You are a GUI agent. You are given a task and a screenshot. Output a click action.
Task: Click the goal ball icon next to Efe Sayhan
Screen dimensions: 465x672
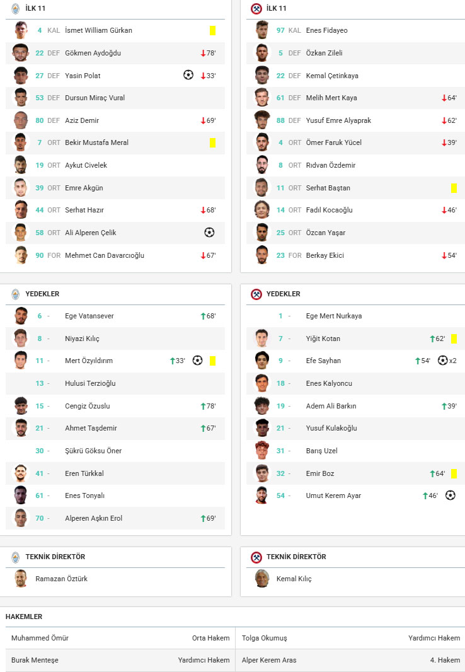(442, 361)
